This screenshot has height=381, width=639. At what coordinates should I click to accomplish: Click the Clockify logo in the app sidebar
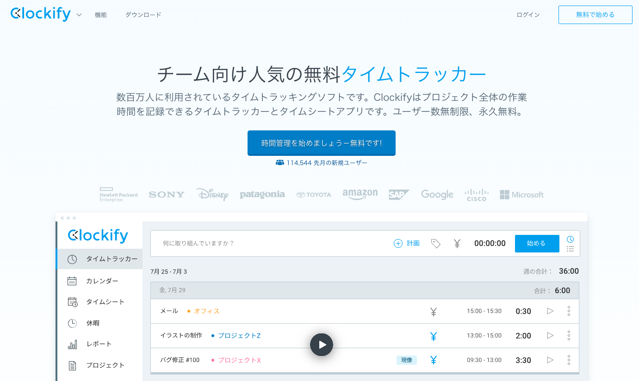tap(98, 235)
